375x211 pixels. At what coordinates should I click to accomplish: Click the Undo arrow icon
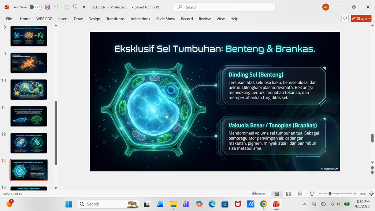(56, 7)
